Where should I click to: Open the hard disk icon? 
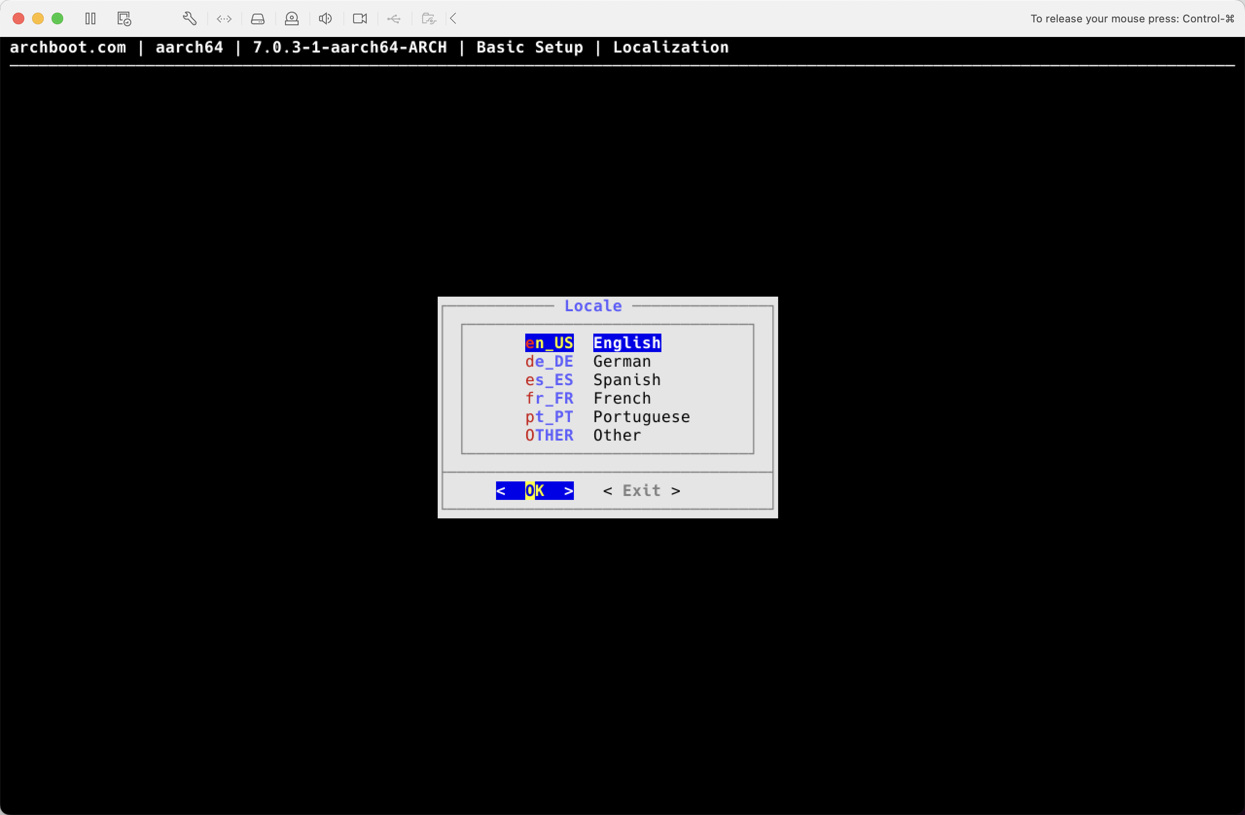click(257, 19)
